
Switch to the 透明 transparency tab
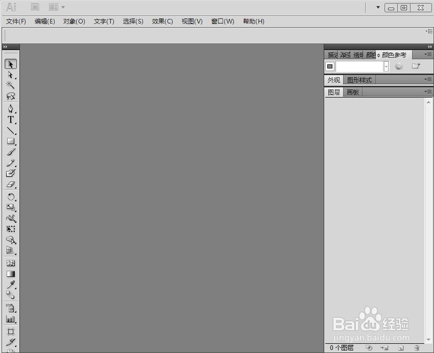coord(358,55)
